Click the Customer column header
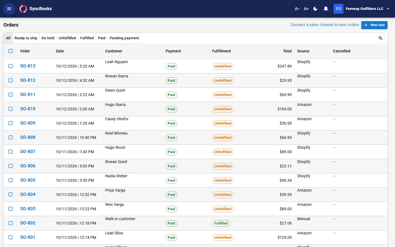 [114, 51]
